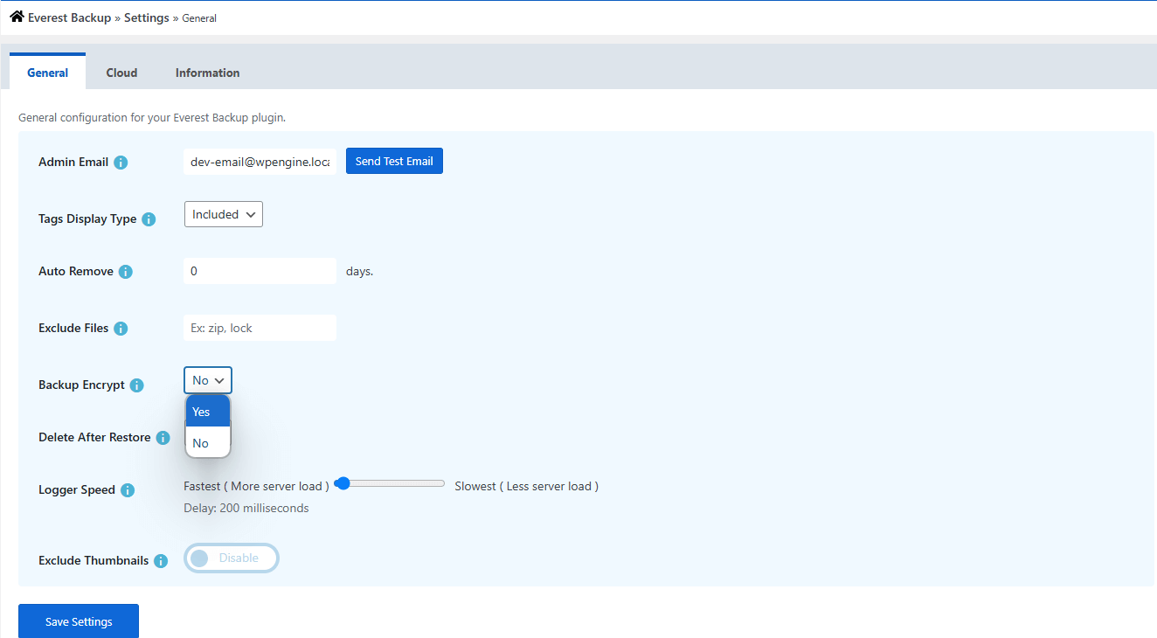Click info icon next to Backup Encrypt
Viewport: 1157px width, 638px height.
pyautogui.click(x=137, y=385)
